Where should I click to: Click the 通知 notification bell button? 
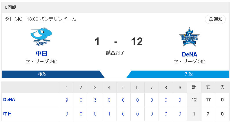215,19
